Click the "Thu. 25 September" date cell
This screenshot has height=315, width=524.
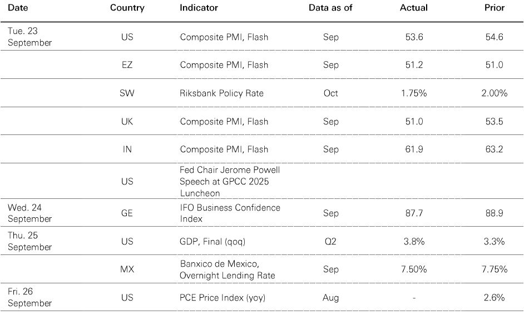(x=29, y=241)
